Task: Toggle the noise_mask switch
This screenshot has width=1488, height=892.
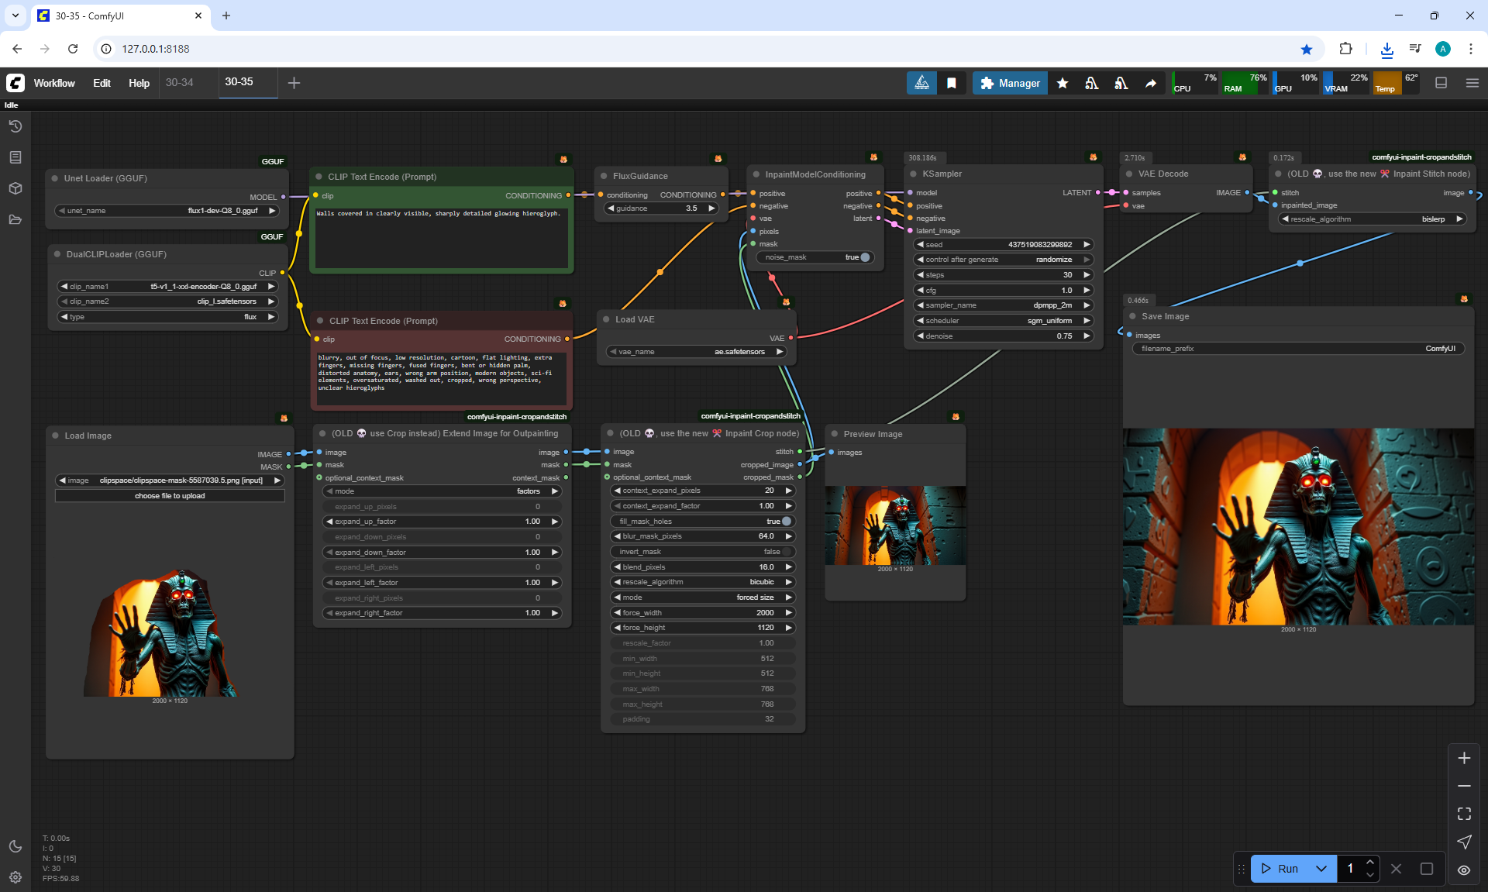Action: 864,257
